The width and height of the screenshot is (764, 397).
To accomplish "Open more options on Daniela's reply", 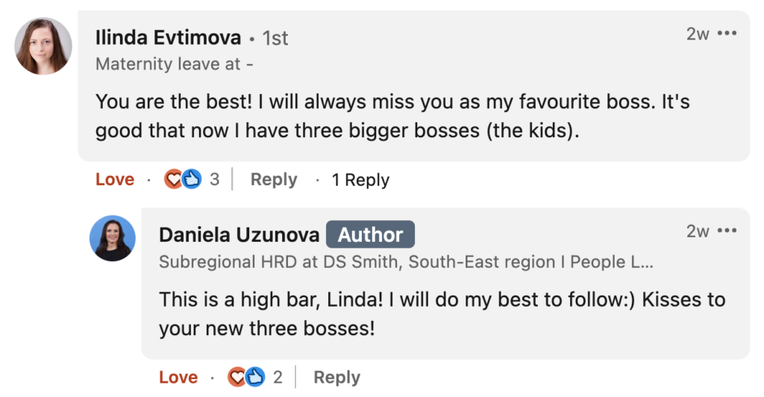I will point(727,231).
